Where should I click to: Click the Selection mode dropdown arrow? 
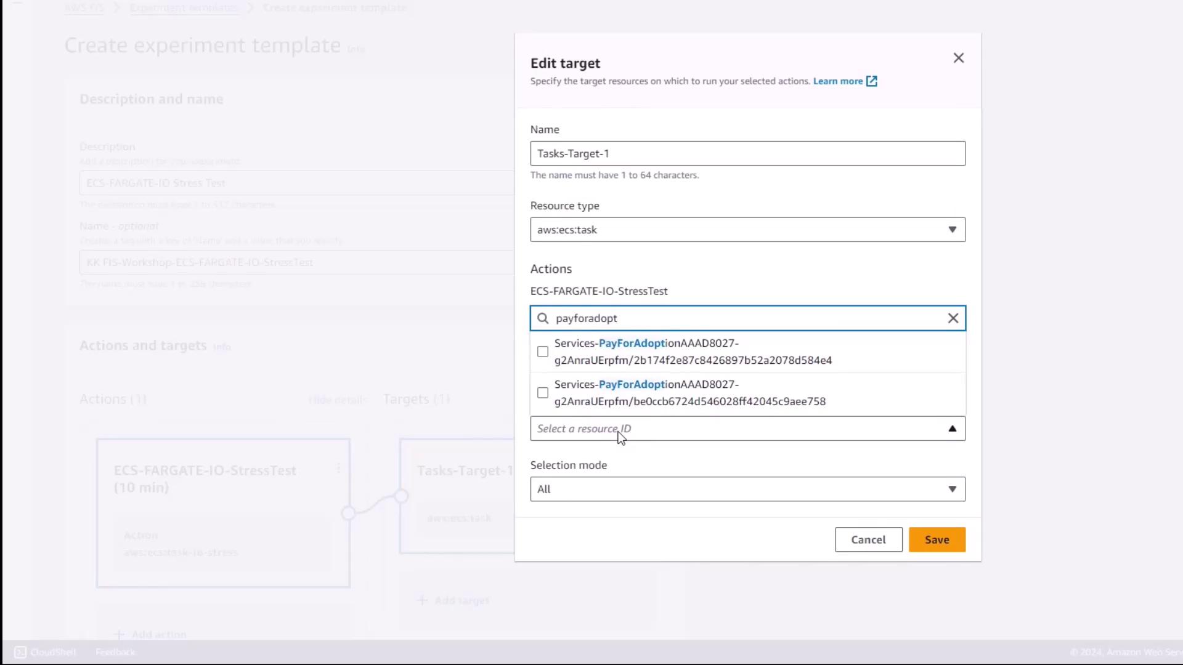pos(952,489)
